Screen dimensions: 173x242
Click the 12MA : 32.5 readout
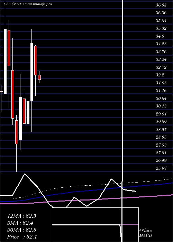point(22,216)
